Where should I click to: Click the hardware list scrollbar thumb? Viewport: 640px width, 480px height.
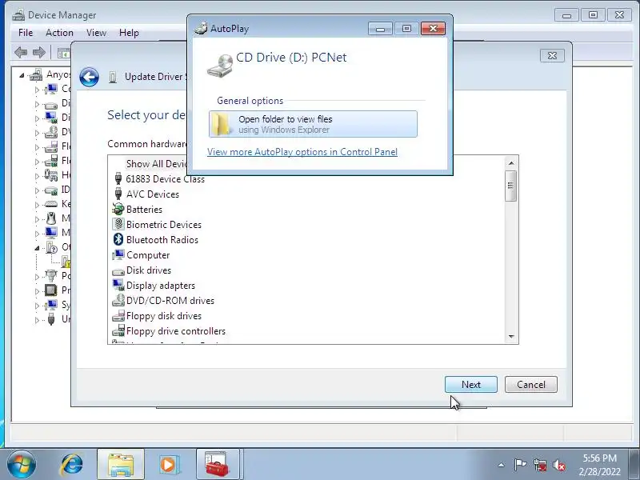[510, 186]
